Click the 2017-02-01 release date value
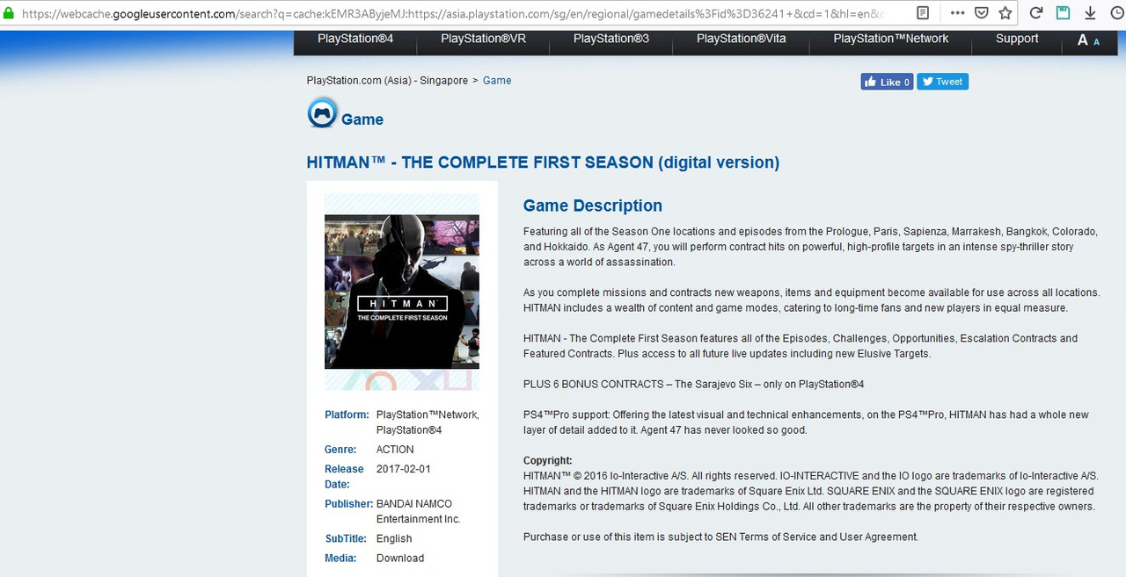 click(x=404, y=469)
